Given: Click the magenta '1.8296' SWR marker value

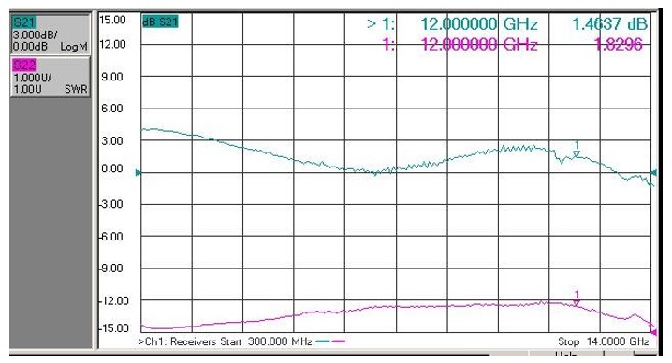Looking at the screenshot, I should [x=619, y=44].
